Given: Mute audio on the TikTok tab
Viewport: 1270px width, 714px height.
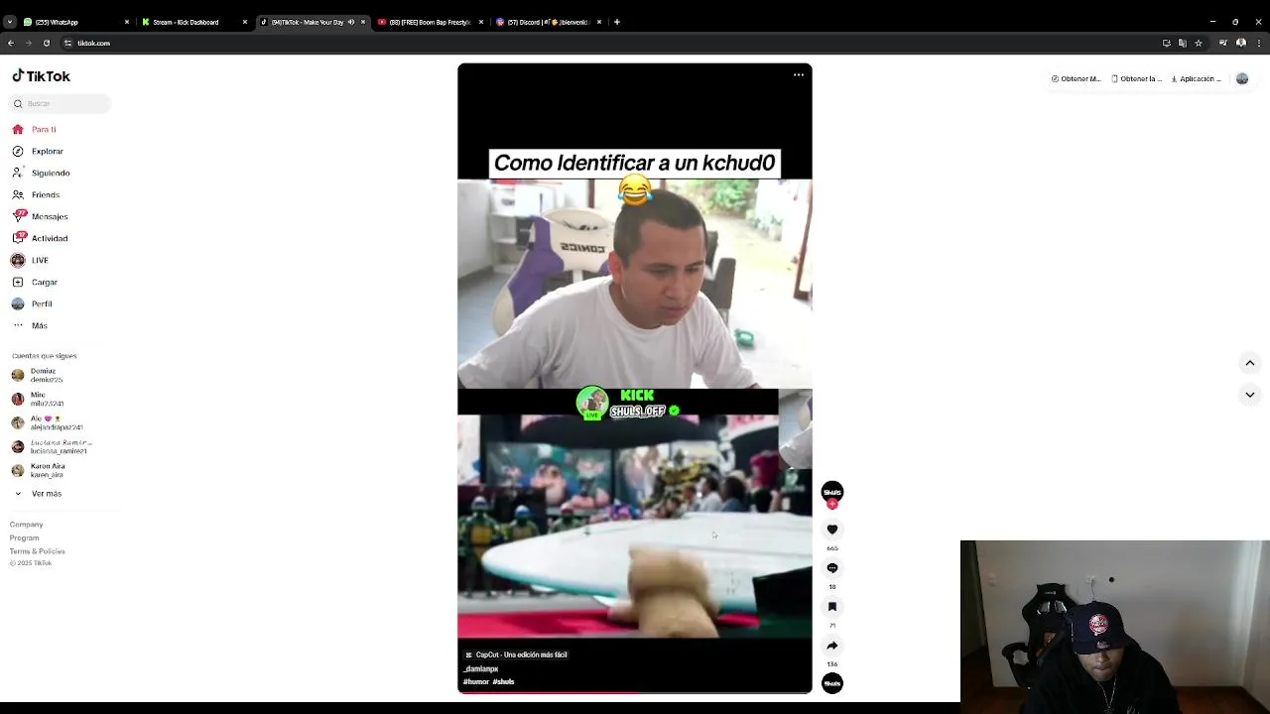Looking at the screenshot, I should pyautogui.click(x=350, y=22).
